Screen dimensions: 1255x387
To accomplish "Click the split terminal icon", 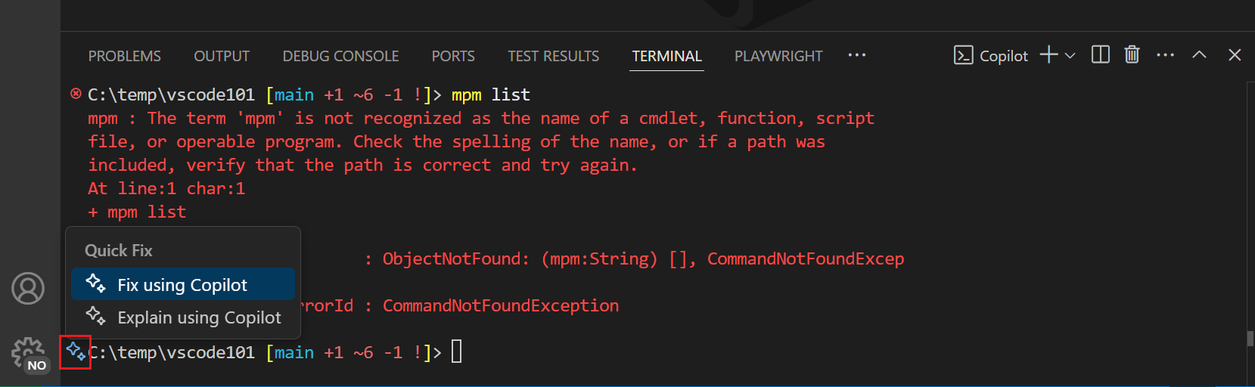I will click(1100, 55).
